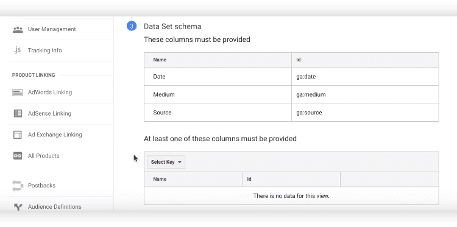
Task: Click the Select Key dropdown arrow
Action: (x=180, y=162)
